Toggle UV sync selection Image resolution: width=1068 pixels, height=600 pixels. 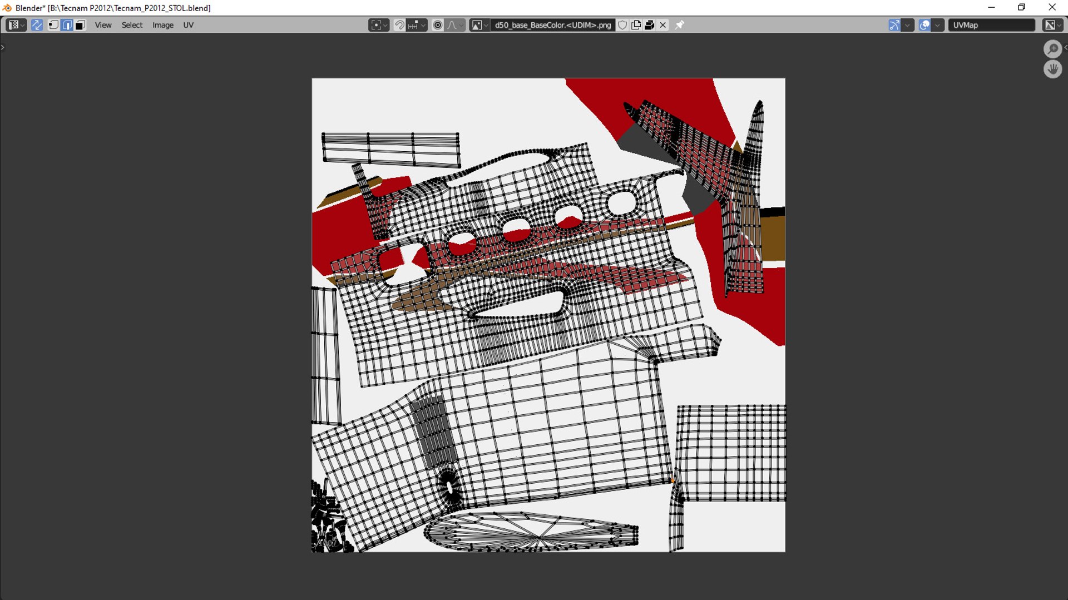[x=37, y=25]
